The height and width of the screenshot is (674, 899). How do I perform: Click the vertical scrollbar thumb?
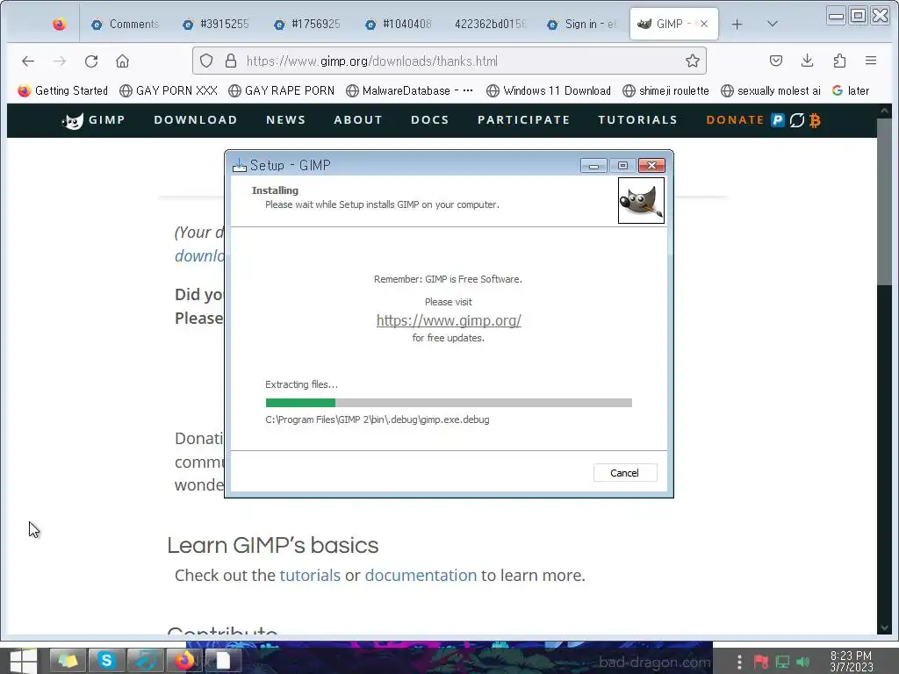(x=884, y=201)
